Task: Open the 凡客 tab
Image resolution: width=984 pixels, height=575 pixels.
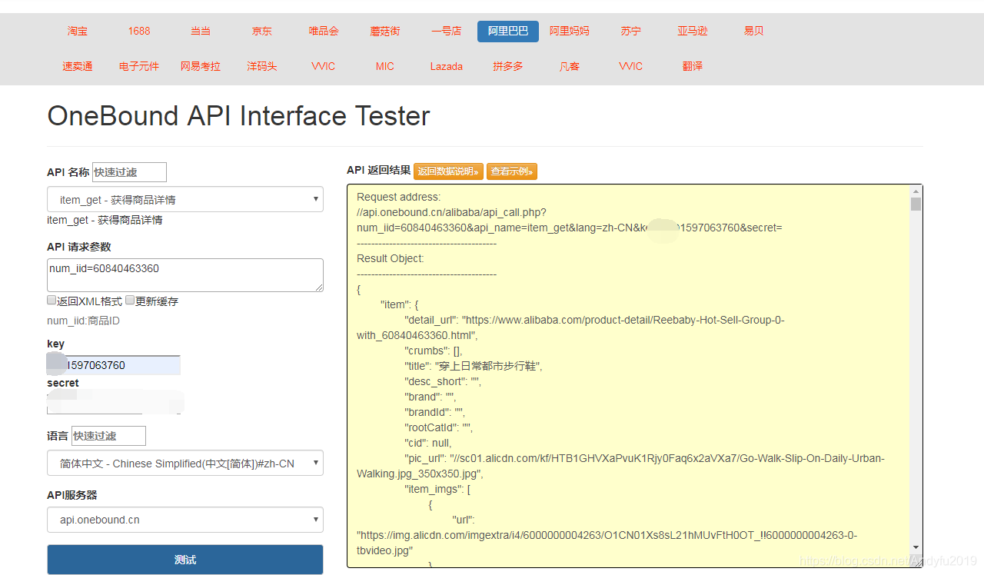Action: (570, 67)
